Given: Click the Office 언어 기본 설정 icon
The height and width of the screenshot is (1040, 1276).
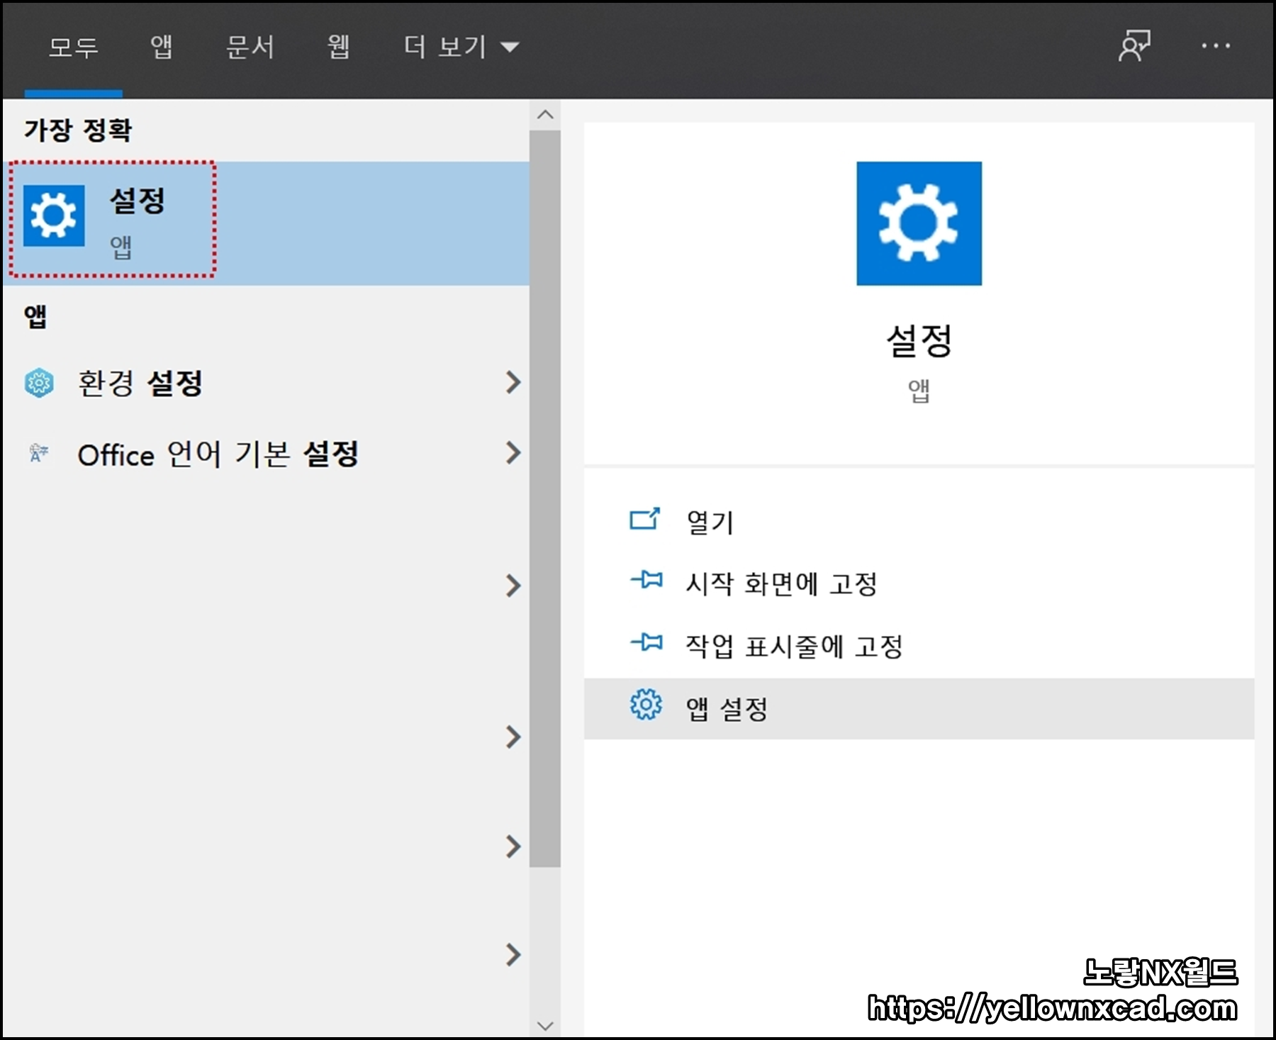Looking at the screenshot, I should (39, 454).
